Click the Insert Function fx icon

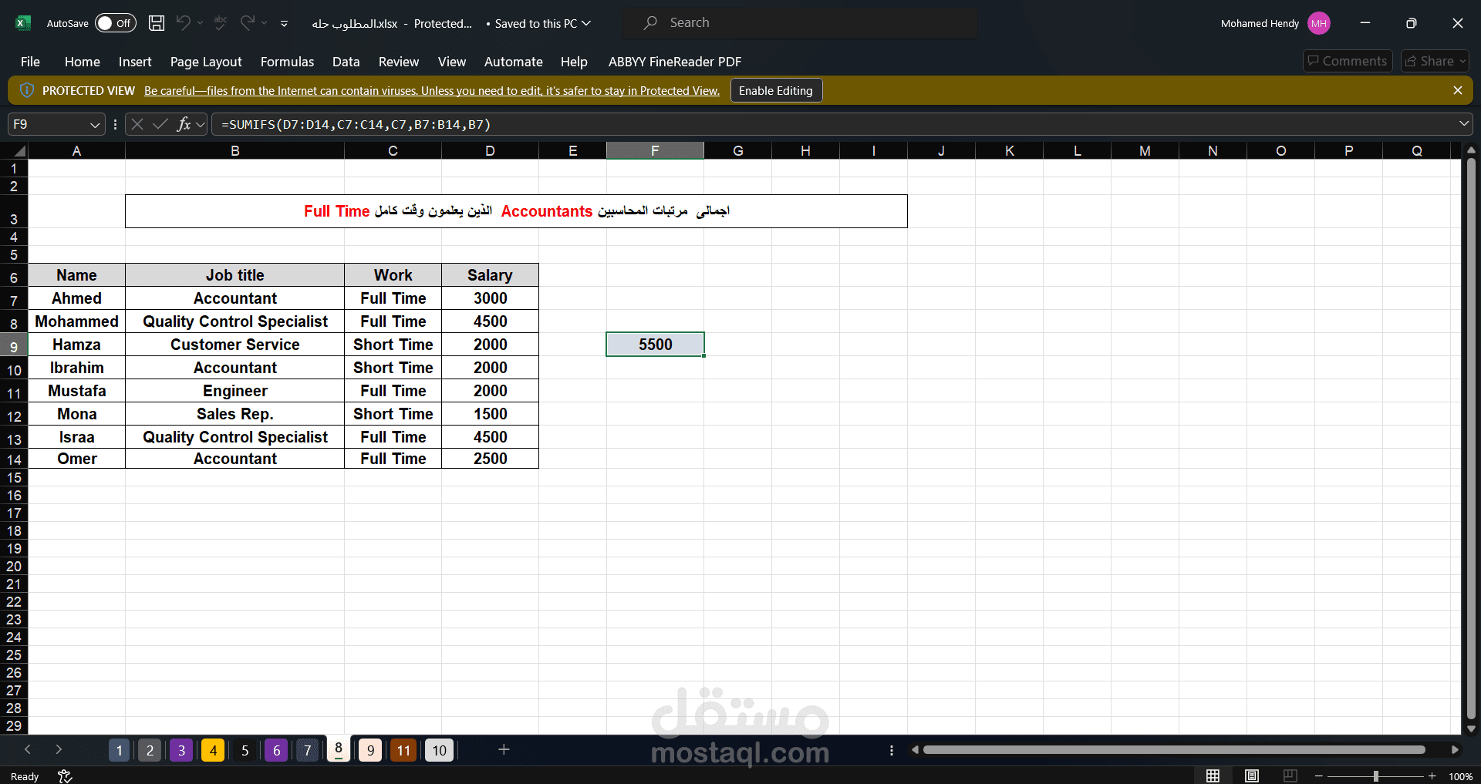[x=184, y=123]
